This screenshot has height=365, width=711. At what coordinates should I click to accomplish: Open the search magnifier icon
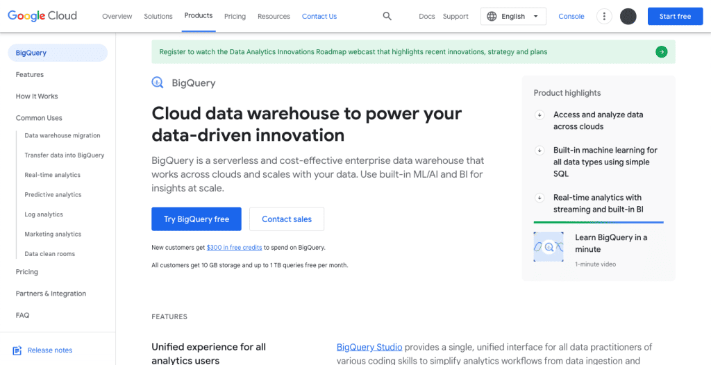pyautogui.click(x=387, y=17)
